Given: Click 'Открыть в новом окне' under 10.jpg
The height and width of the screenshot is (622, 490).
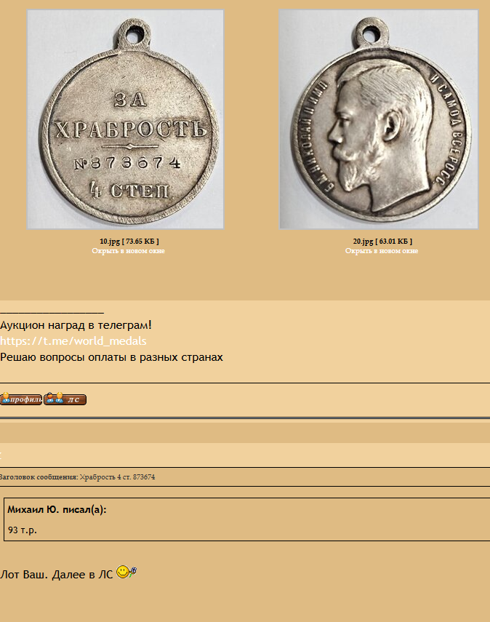Looking at the screenshot, I should [129, 251].
